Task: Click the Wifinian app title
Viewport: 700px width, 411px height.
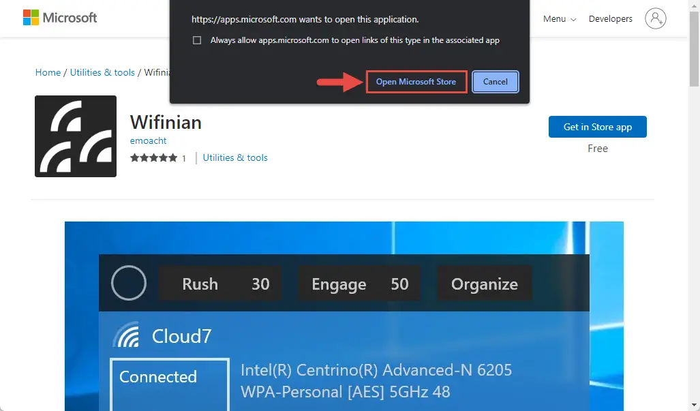Action: (x=166, y=122)
